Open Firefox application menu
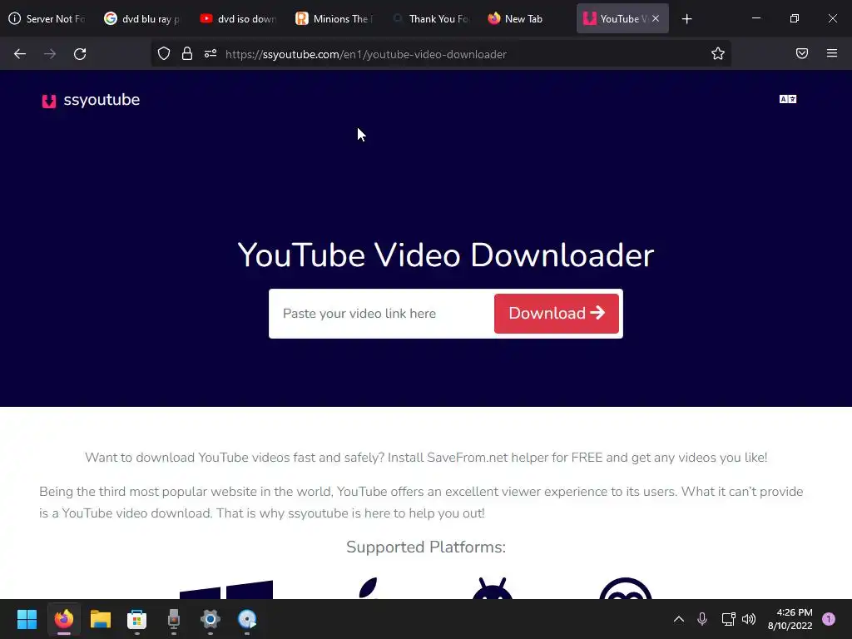 [832, 53]
